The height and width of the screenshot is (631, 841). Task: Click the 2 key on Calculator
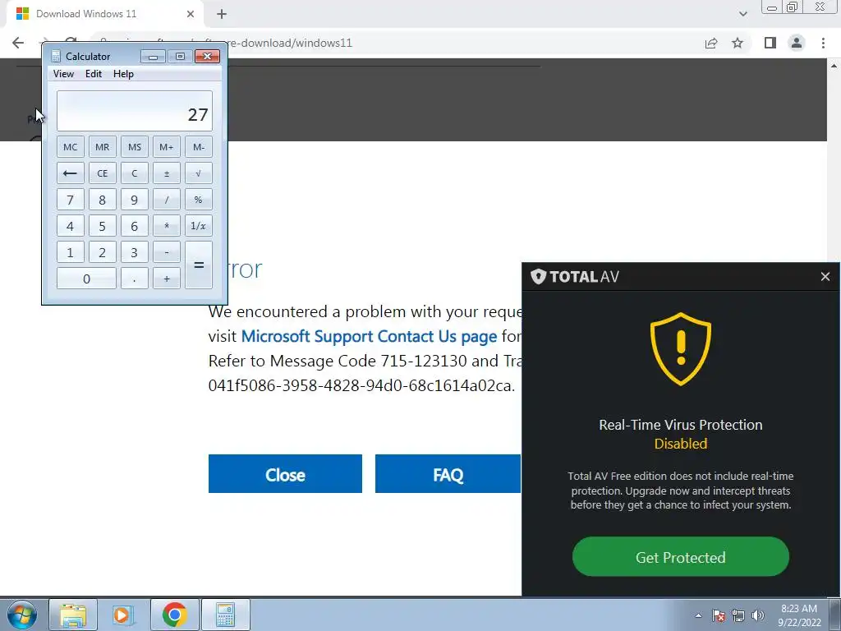(103, 252)
